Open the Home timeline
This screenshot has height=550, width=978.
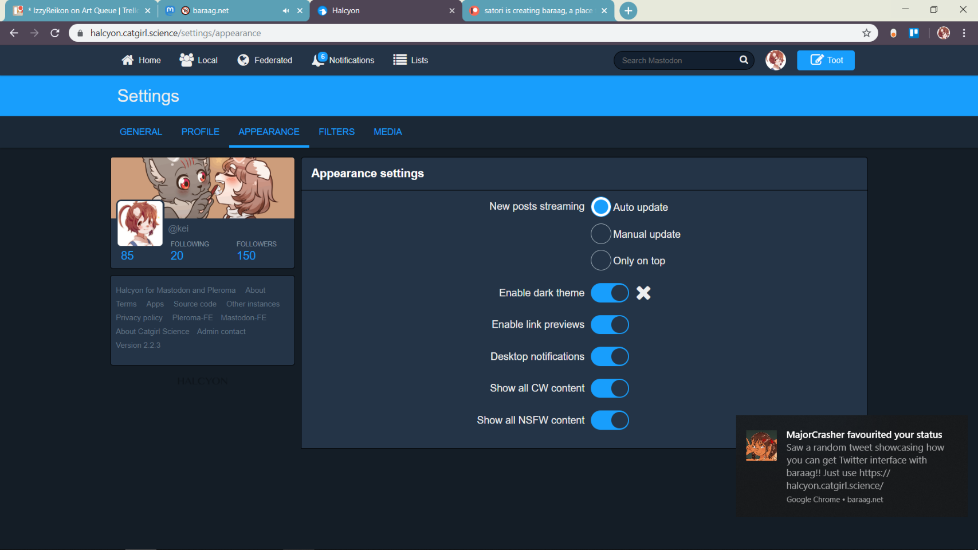[x=141, y=60]
